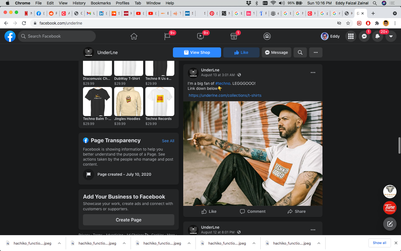Click the Dropbox menu bar icon
The height and width of the screenshot is (251, 401).
(249, 3)
